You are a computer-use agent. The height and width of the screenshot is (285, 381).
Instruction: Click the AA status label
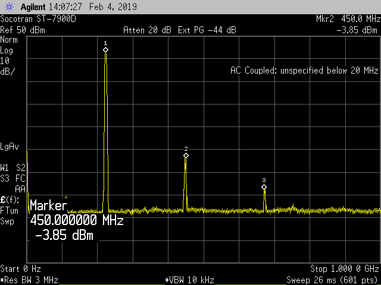(x=20, y=189)
